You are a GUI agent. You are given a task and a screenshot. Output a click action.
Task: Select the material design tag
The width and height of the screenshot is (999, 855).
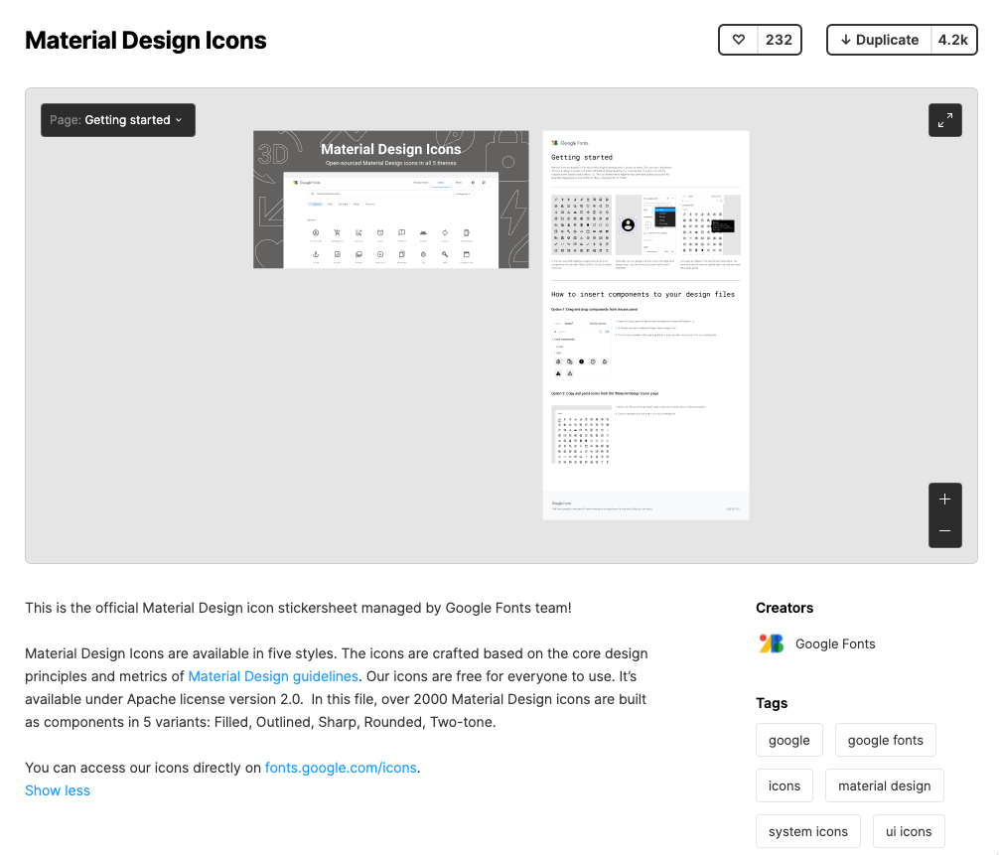click(x=884, y=784)
